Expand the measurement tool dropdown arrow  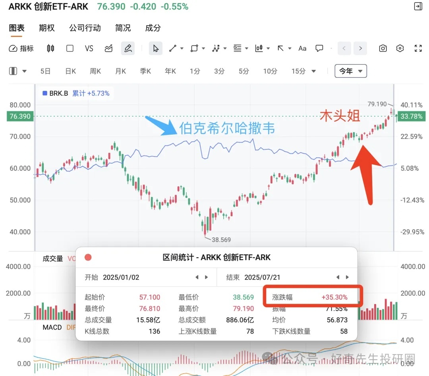tap(268, 48)
